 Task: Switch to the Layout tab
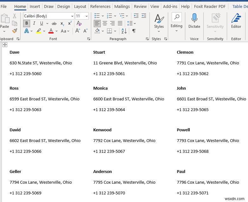[x=80, y=6]
